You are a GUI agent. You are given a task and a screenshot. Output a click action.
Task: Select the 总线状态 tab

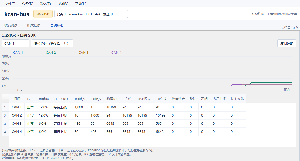57,25
